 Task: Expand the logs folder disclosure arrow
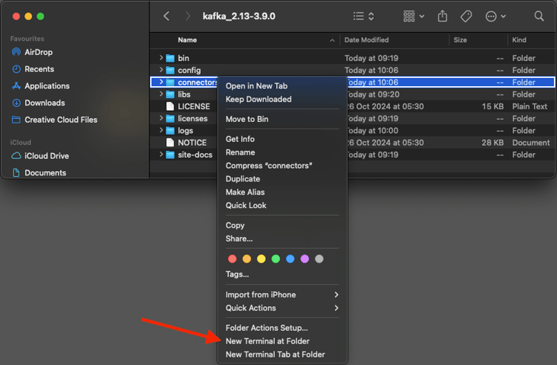click(161, 130)
